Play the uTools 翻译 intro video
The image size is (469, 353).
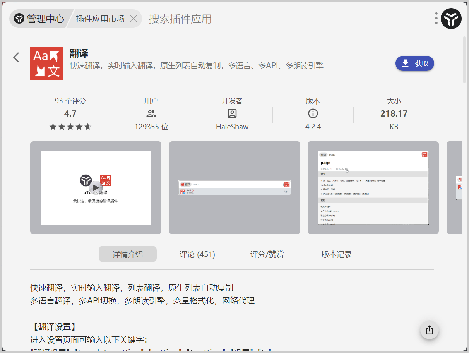click(x=96, y=188)
